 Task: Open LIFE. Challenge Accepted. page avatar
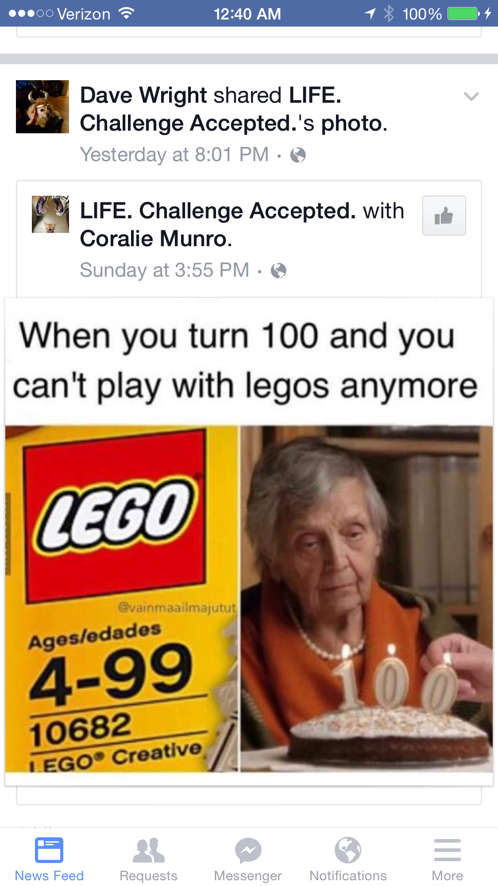pyautogui.click(x=50, y=214)
